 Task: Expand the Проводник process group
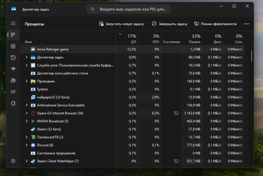(27, 81)
